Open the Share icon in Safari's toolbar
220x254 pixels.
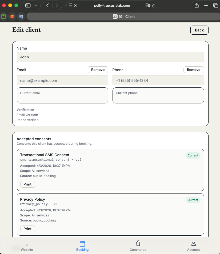(x=197, y=5)
